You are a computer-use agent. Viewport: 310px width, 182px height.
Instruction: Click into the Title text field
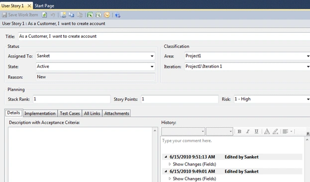164,36
